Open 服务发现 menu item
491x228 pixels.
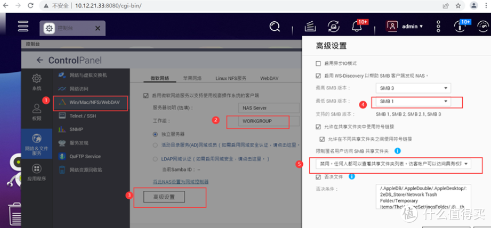coord(91,143)
